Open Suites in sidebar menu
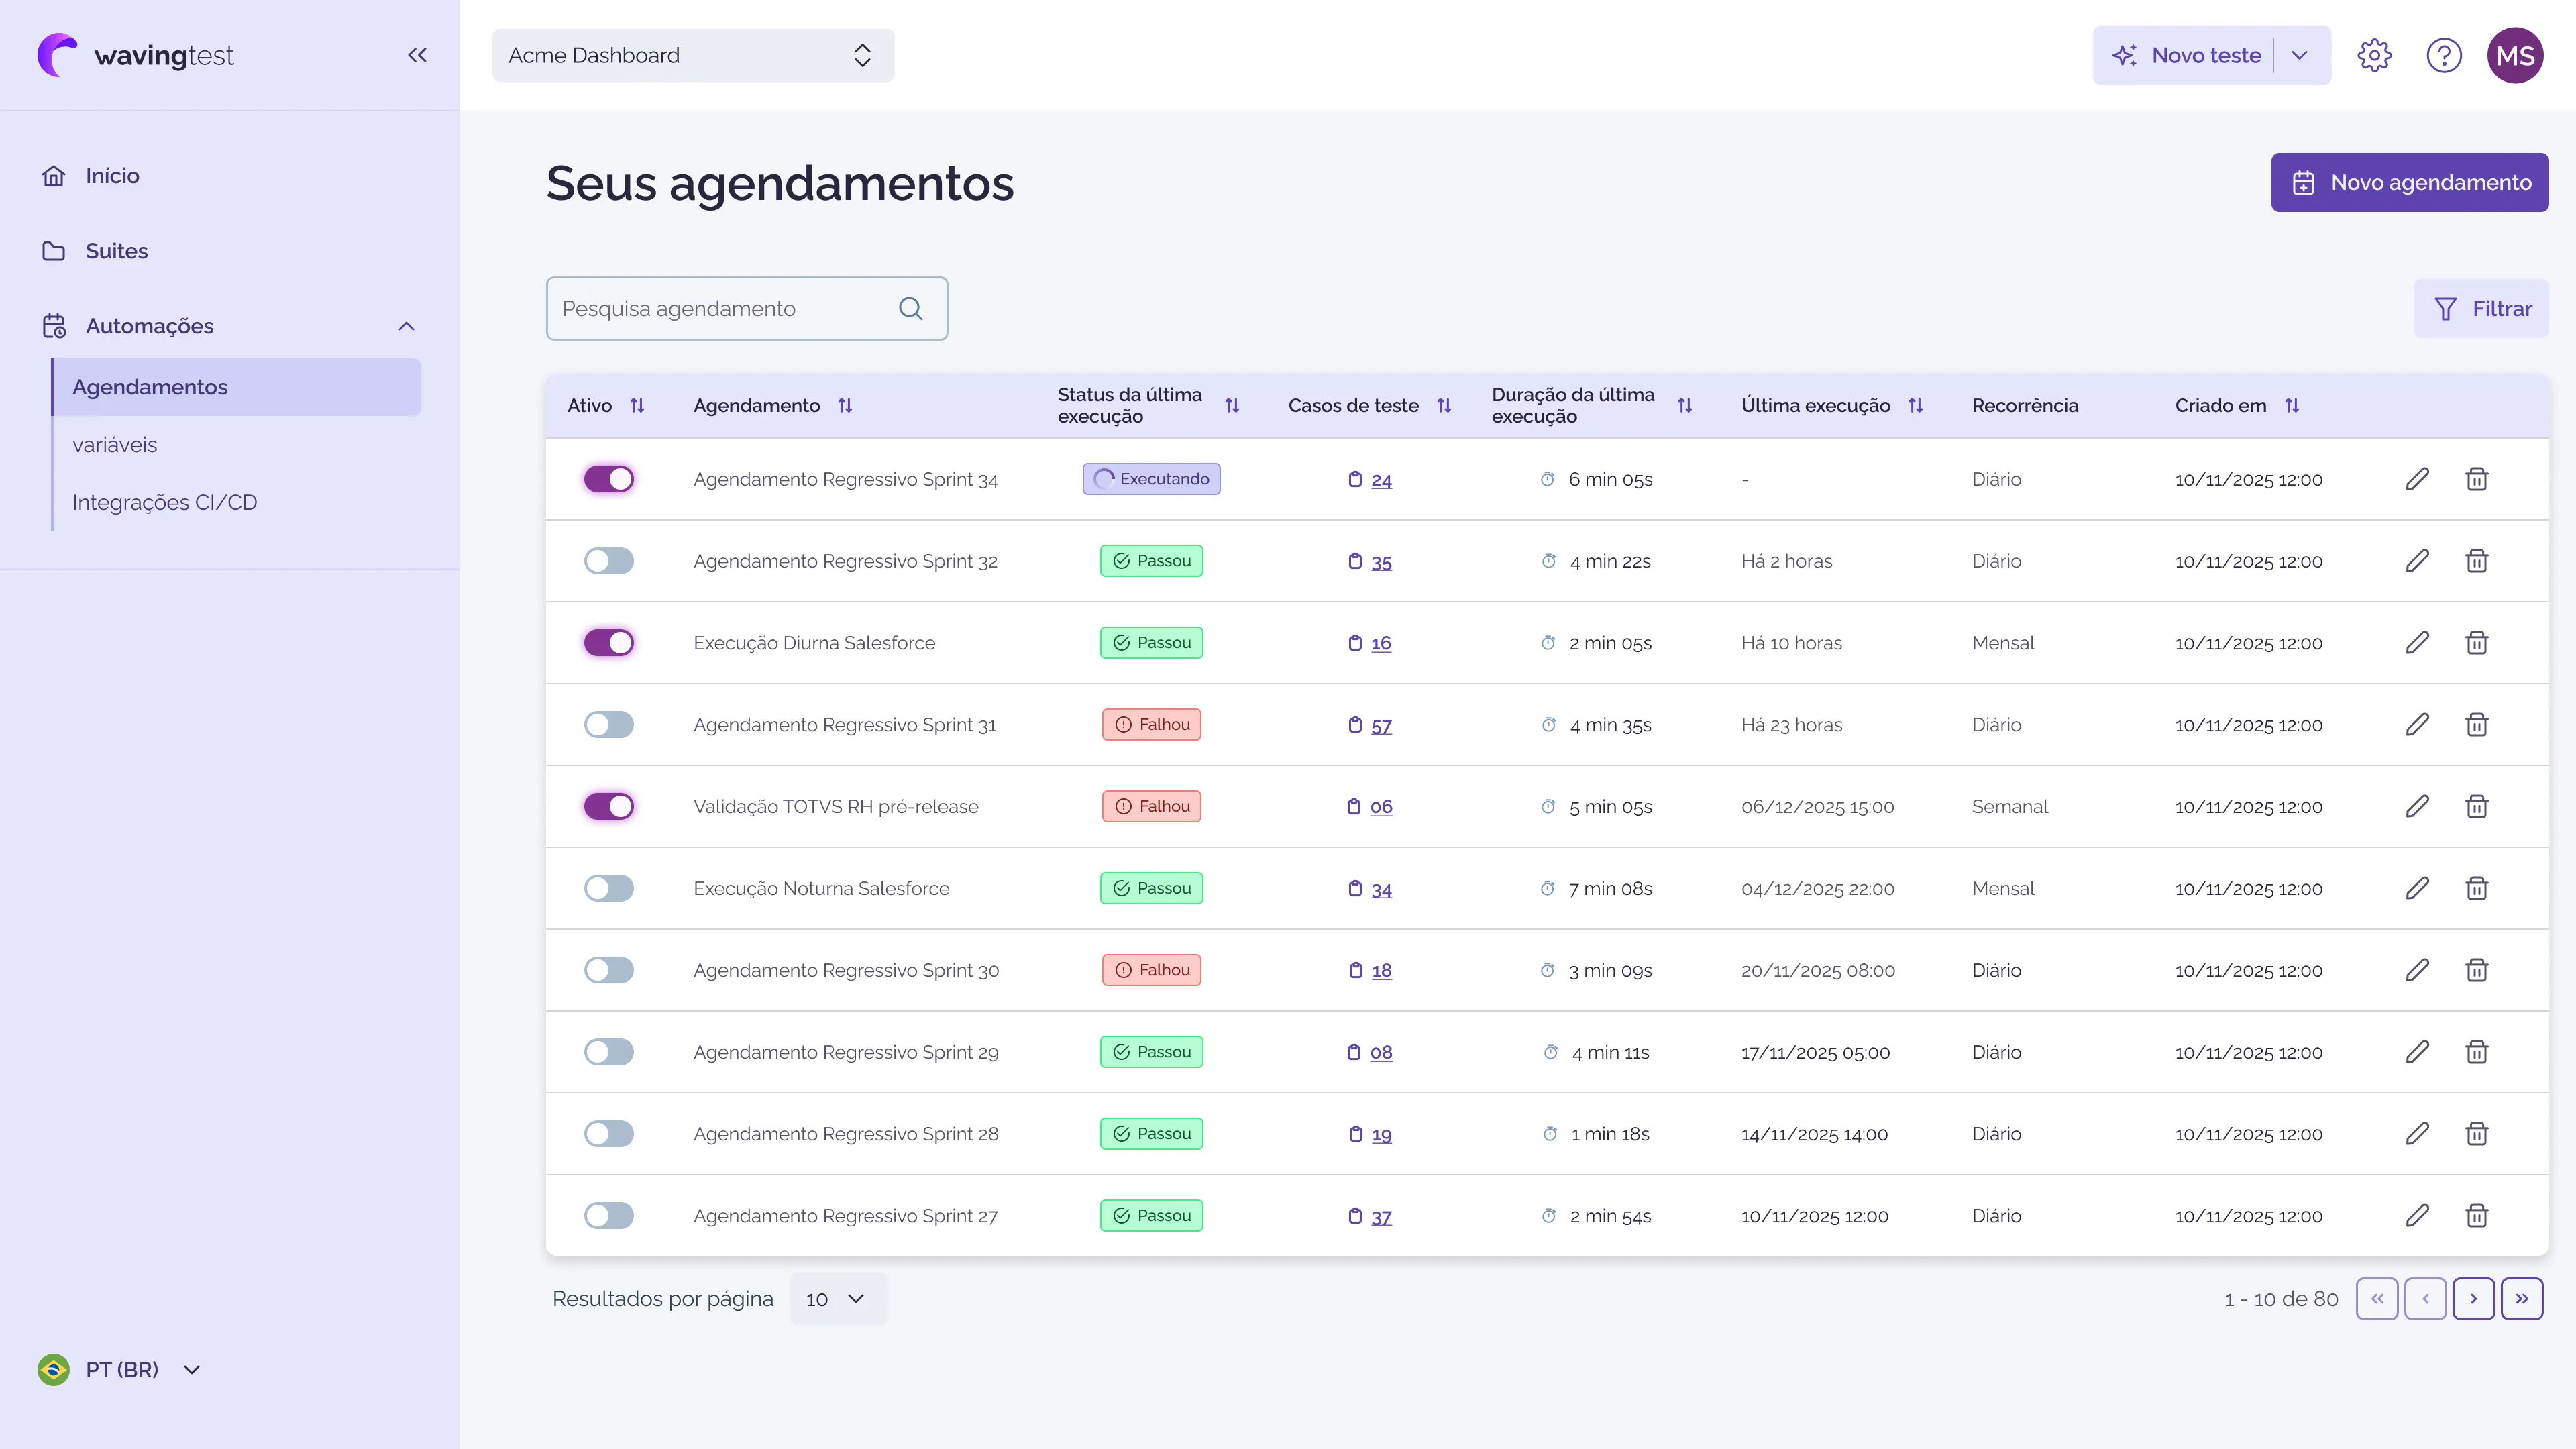The image size is (2576, 1449). click(x=116, y=251)
